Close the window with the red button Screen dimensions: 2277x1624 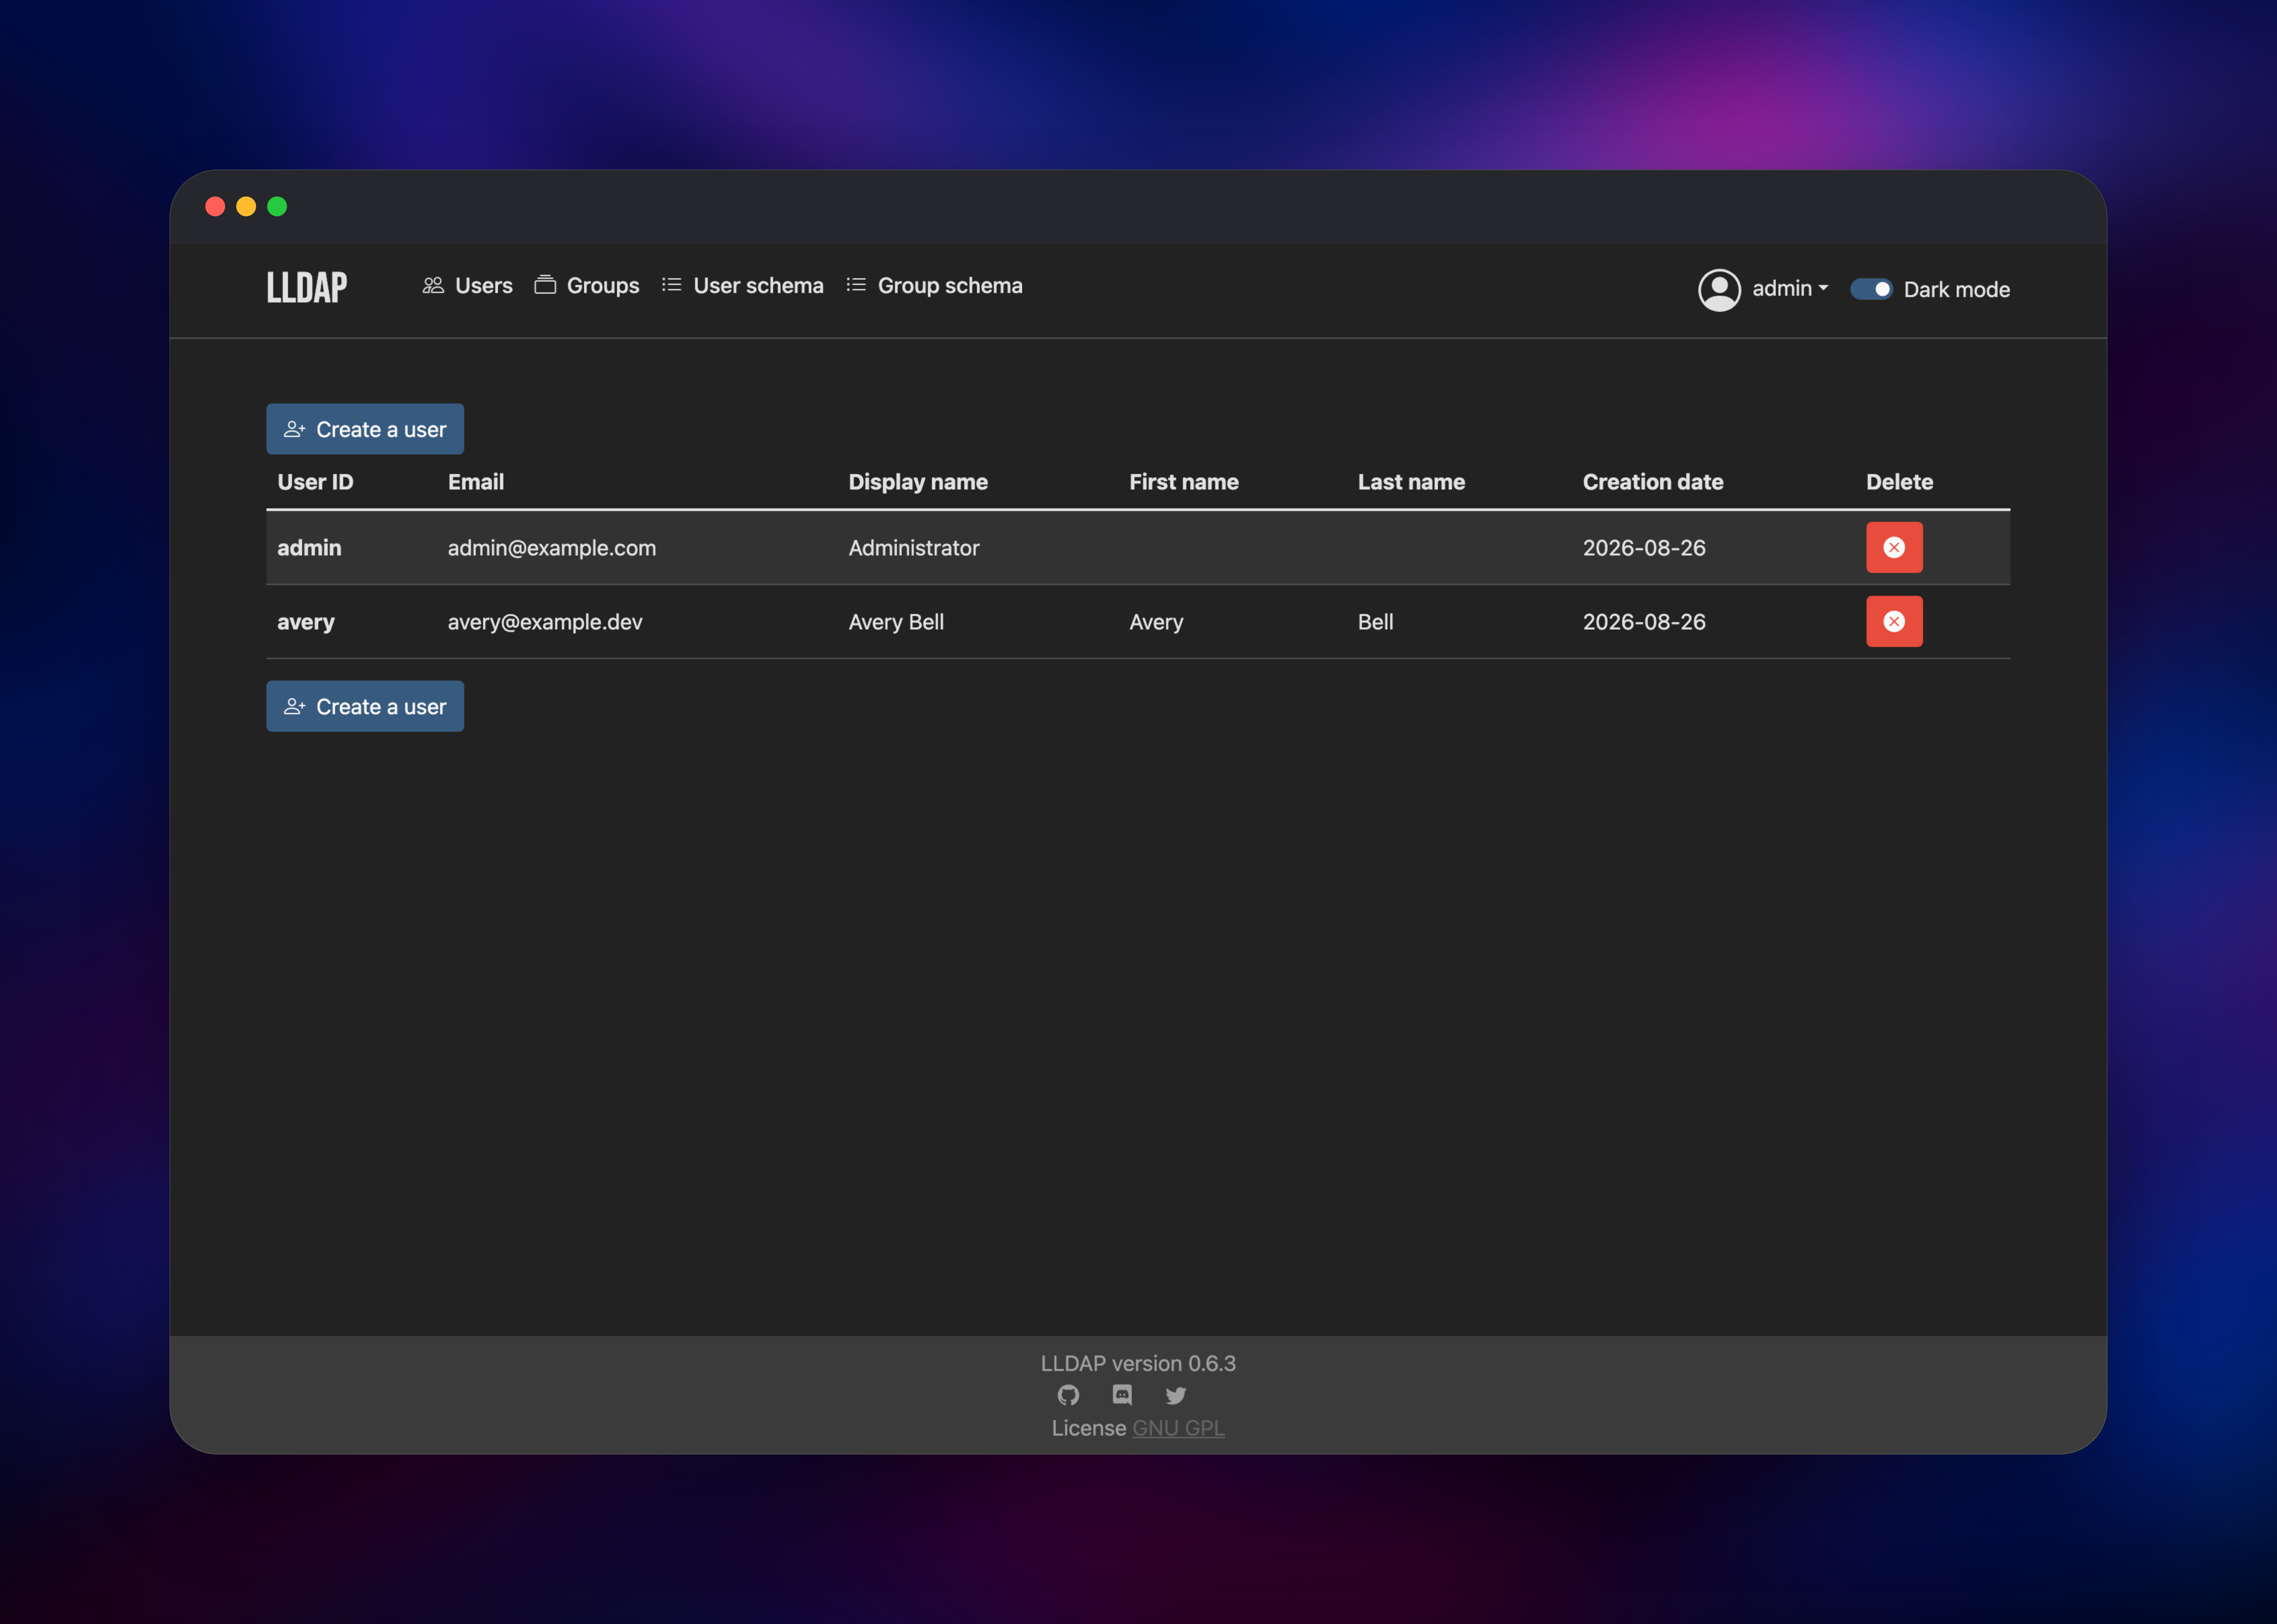(215, 206)
